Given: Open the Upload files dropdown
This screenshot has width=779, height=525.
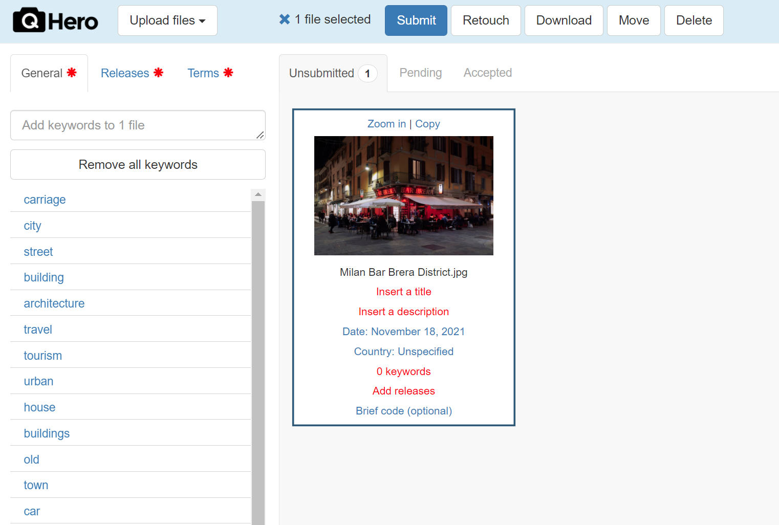Looking at the screenshot, I should pos(167,20).
